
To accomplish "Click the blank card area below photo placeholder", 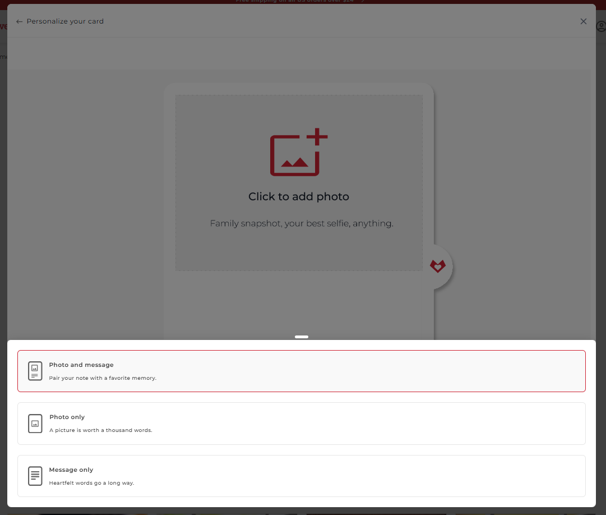I will [x=298, y=306].
